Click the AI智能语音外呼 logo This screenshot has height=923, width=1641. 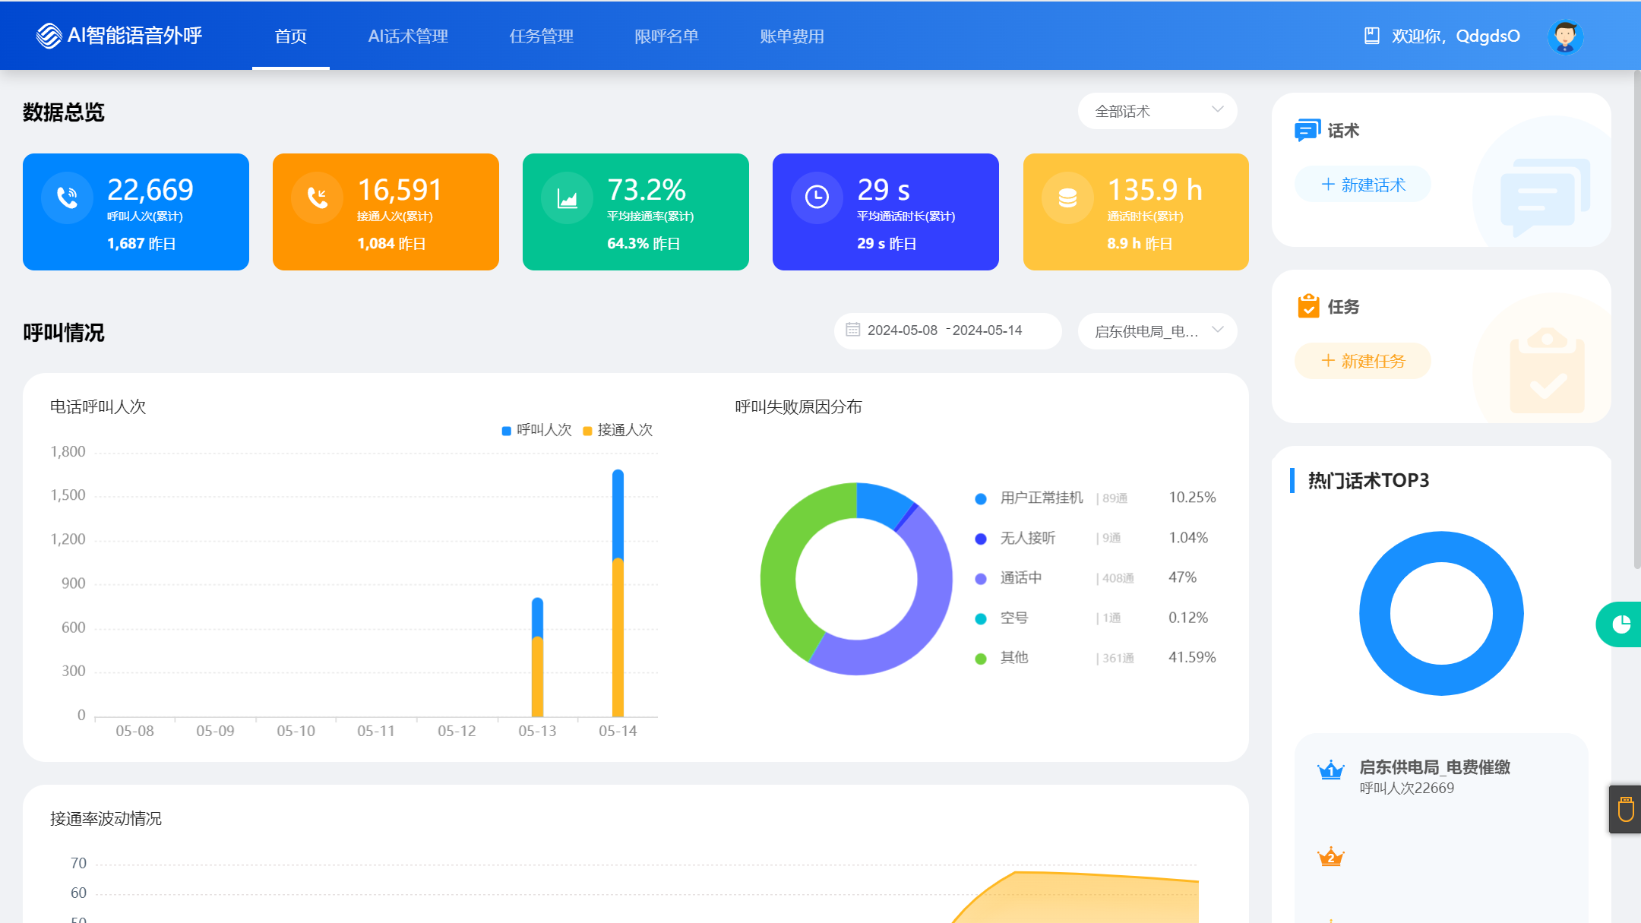119,36
